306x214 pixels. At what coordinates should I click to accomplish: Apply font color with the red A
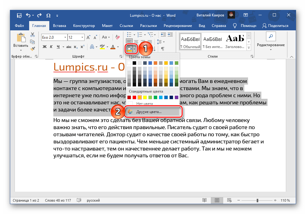(113, 47)
